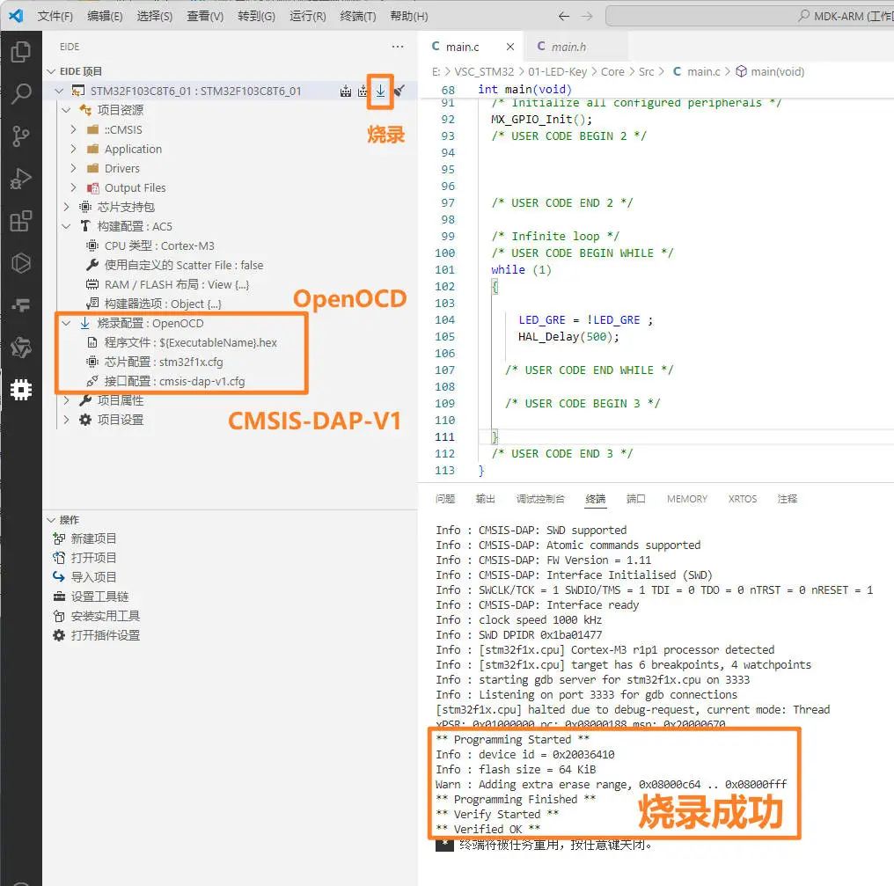Screen dimensions: 894x886
Task: Navigate forward with the arrow button
Action: coord(587,16)
